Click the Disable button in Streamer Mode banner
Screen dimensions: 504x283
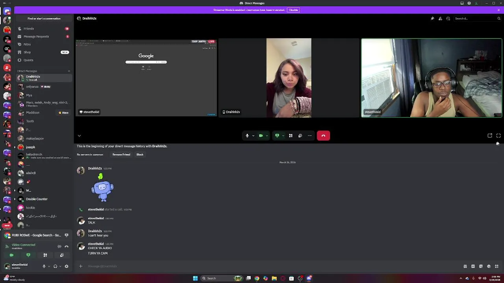[293, 10]
